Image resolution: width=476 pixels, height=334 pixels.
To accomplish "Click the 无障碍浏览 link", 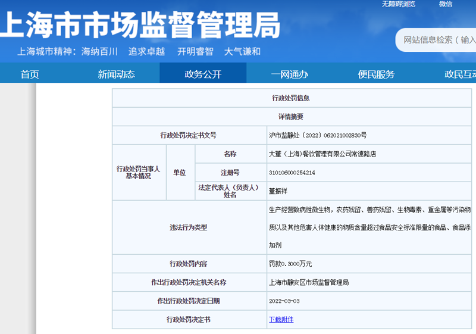I will tap(398, 4).
